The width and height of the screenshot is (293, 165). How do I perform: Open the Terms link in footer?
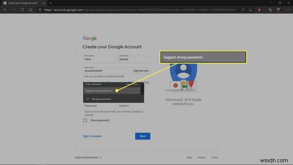(x=215, y=157)
